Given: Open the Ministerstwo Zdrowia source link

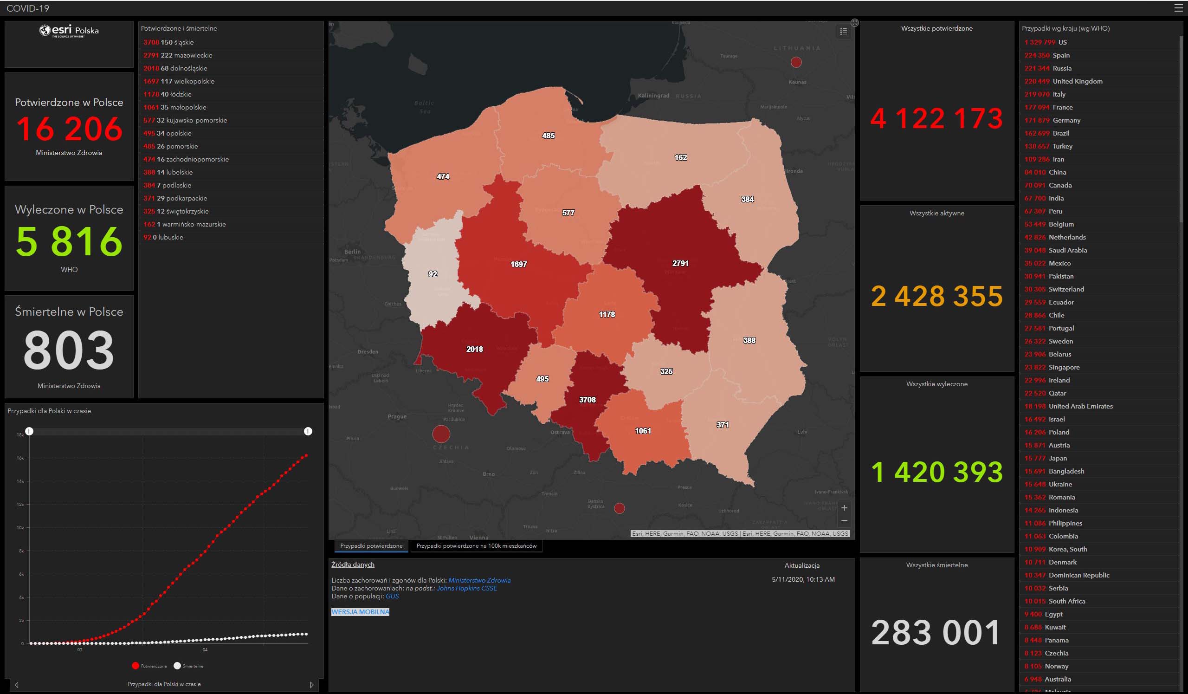Looking at the screenshot, I should coord(479,580).
